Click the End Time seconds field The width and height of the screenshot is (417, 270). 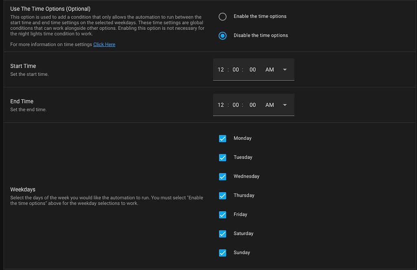252,105
